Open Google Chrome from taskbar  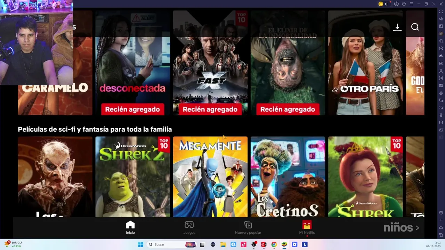click(x=274, y=244)
